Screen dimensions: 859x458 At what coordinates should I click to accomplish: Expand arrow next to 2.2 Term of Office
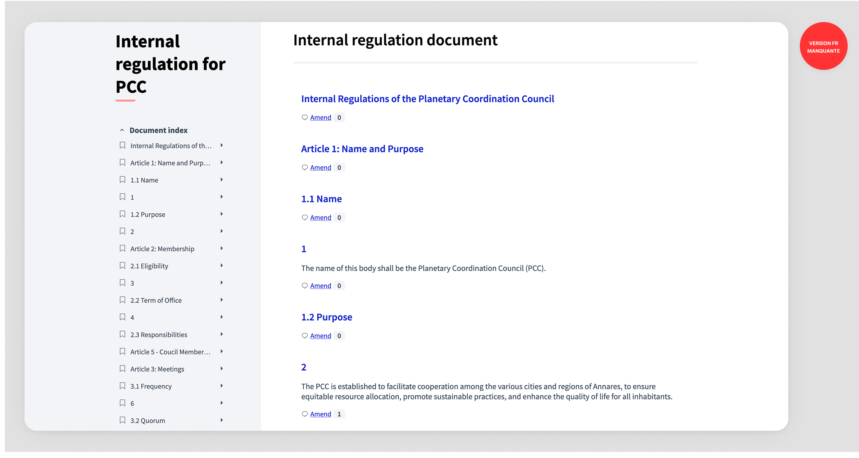pos(222,300)
